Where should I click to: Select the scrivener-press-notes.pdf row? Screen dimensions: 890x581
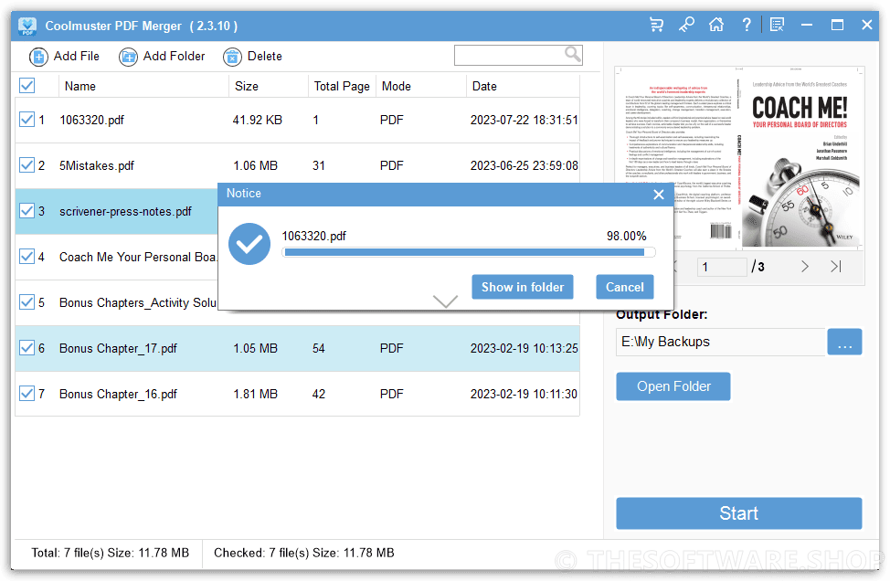117,212
